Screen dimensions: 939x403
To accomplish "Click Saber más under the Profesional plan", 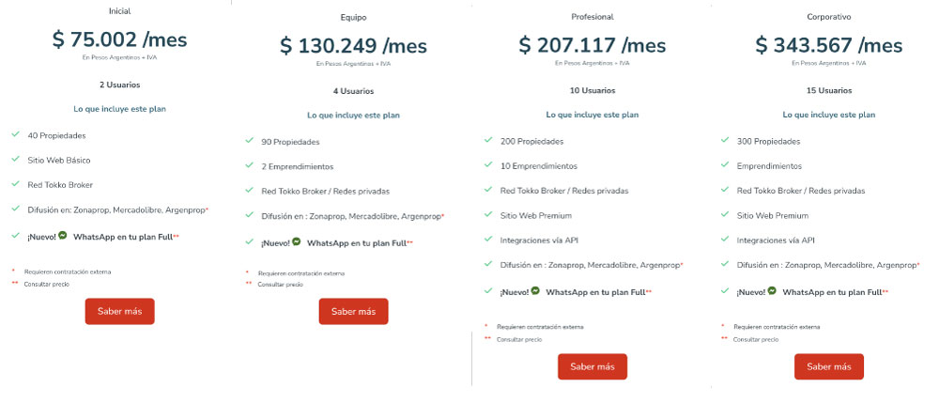I will click(x=593, y=366).
